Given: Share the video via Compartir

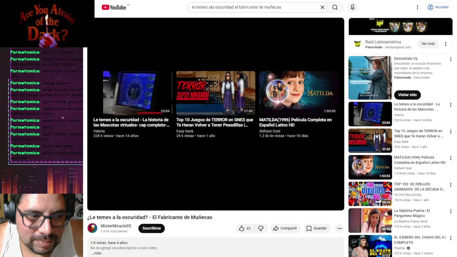Looking at the screenshot, I should 285,228.
